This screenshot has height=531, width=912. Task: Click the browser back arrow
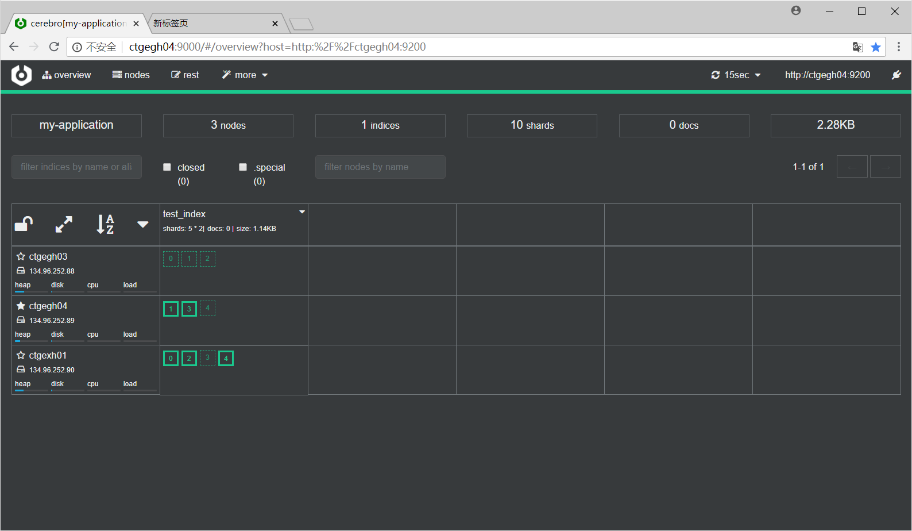tap(14, 47)
